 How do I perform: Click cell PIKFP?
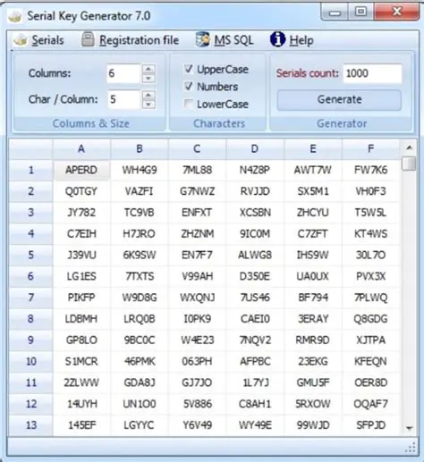point(81,298)
